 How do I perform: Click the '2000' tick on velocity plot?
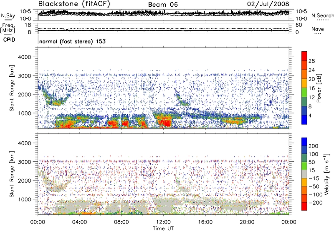(24, 181)
